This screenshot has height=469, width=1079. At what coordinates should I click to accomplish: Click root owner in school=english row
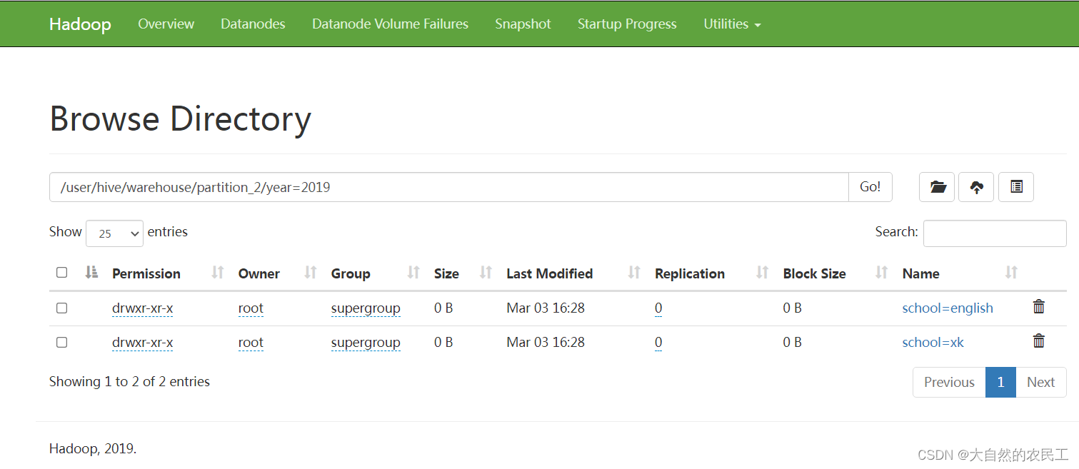pos(251,308)
